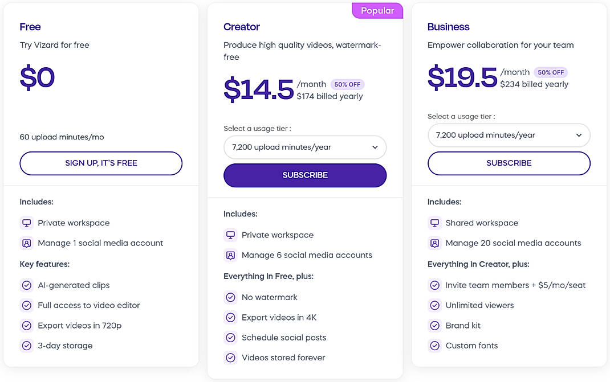Click the Brand kit checkmark icon
The image size is (610, 382).
tap(434, 325)
